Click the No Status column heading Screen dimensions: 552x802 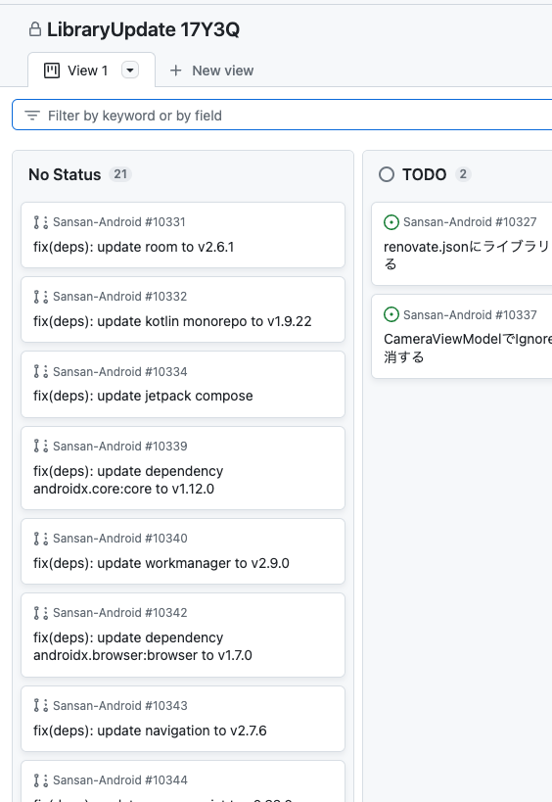(65, 174)
